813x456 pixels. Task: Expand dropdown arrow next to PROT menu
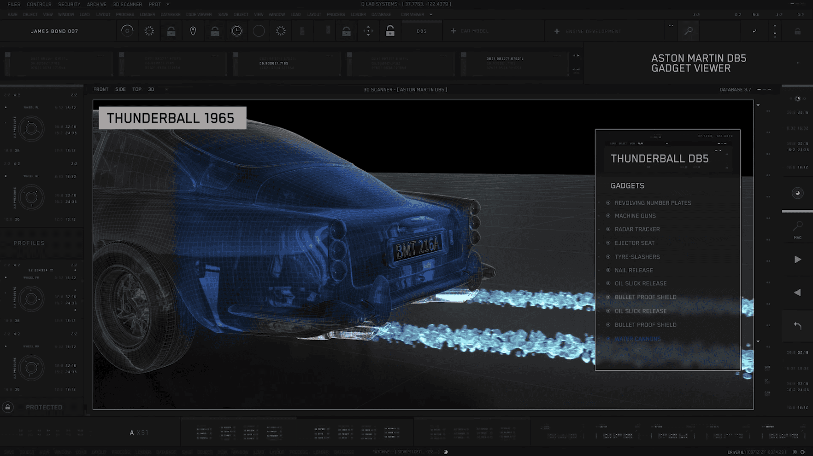[168, 4]
